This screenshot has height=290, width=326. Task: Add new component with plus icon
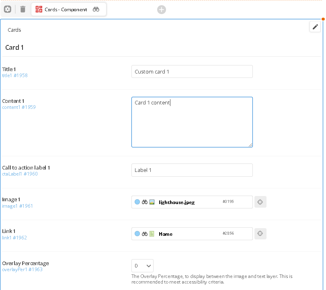(161, 10)
